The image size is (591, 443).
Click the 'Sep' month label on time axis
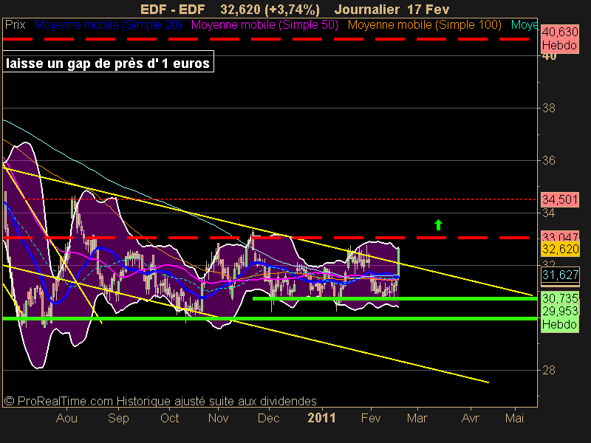pyautogui.click(x=118, y=418)
